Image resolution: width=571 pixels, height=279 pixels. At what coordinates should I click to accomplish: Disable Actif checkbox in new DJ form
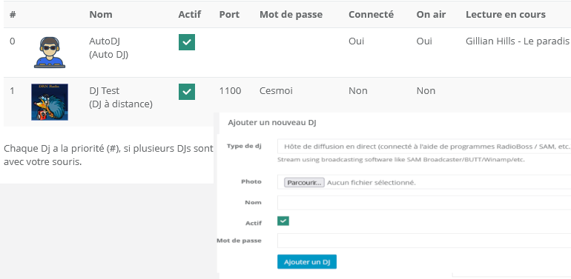(283, 221)
